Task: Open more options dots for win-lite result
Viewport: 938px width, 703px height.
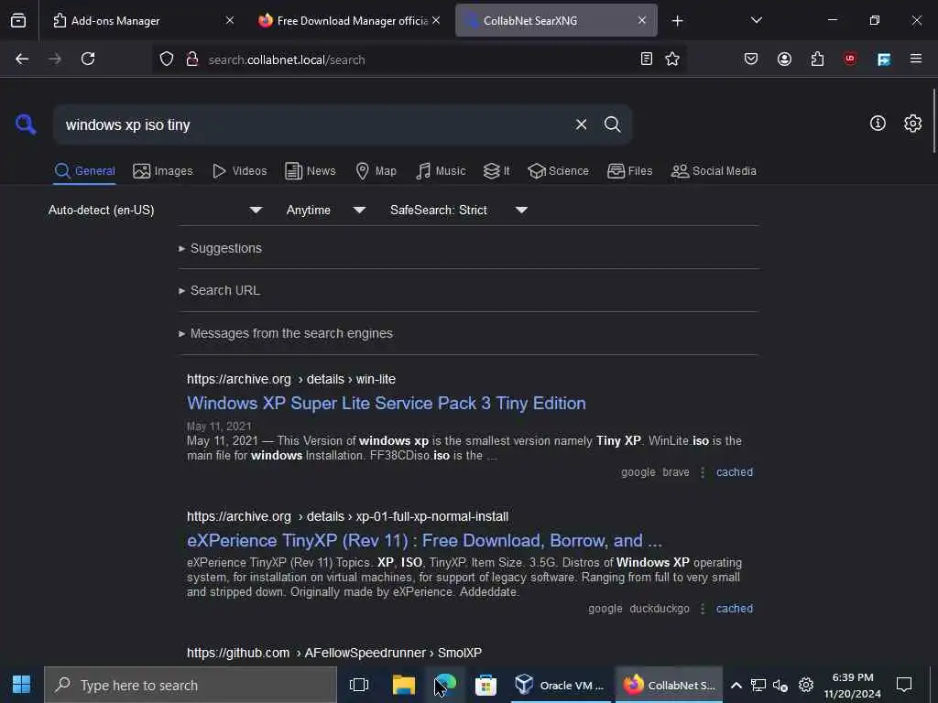Action: (703, 472)
